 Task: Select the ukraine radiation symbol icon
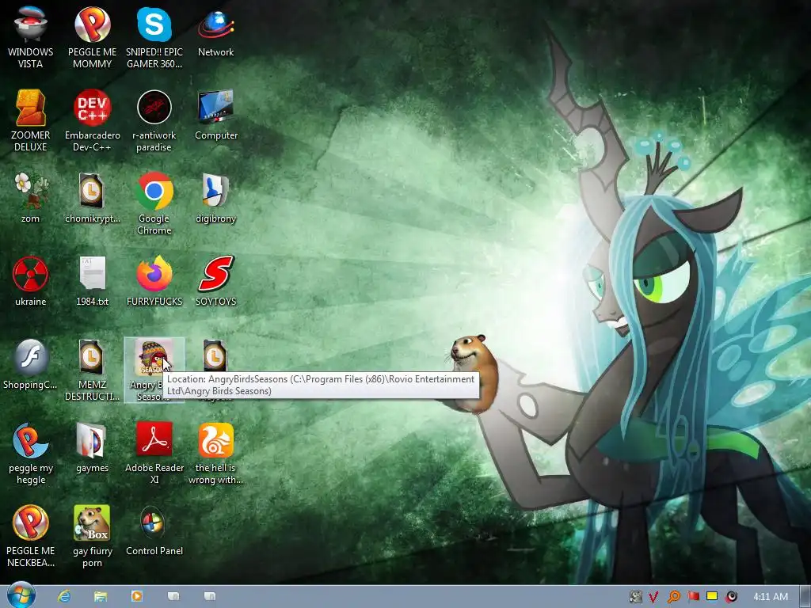coord(31,281)
